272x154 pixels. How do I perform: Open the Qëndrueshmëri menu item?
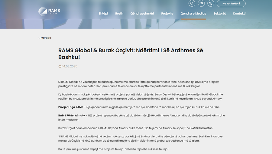pos(142,14)
